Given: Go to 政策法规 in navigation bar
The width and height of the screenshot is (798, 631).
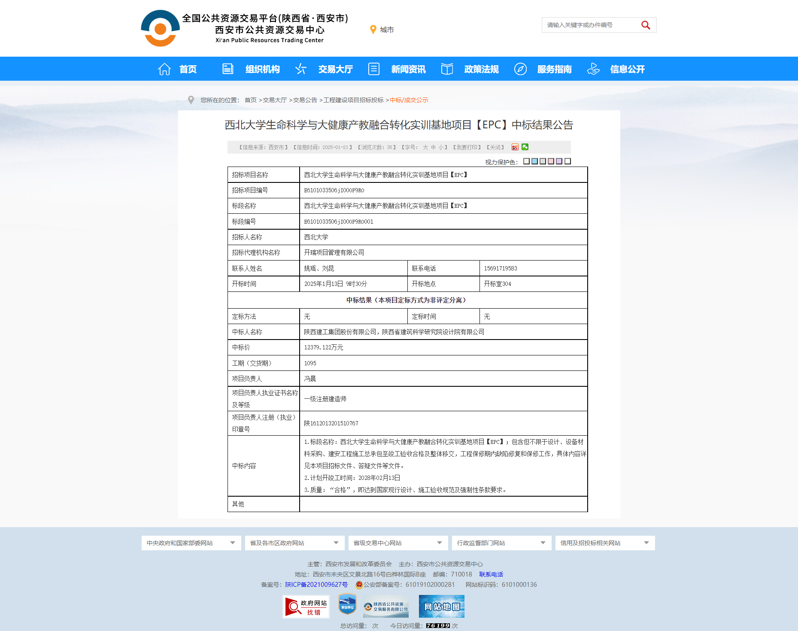Looking at the screenshot, I should tap(481, 69).
